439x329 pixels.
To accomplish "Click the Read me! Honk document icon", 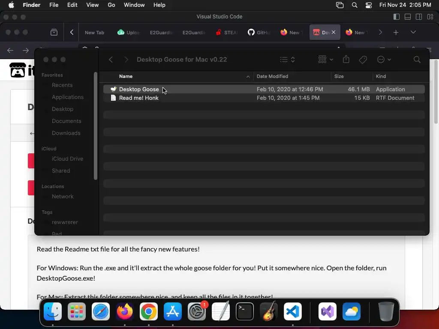I will [x=113, y=98].
